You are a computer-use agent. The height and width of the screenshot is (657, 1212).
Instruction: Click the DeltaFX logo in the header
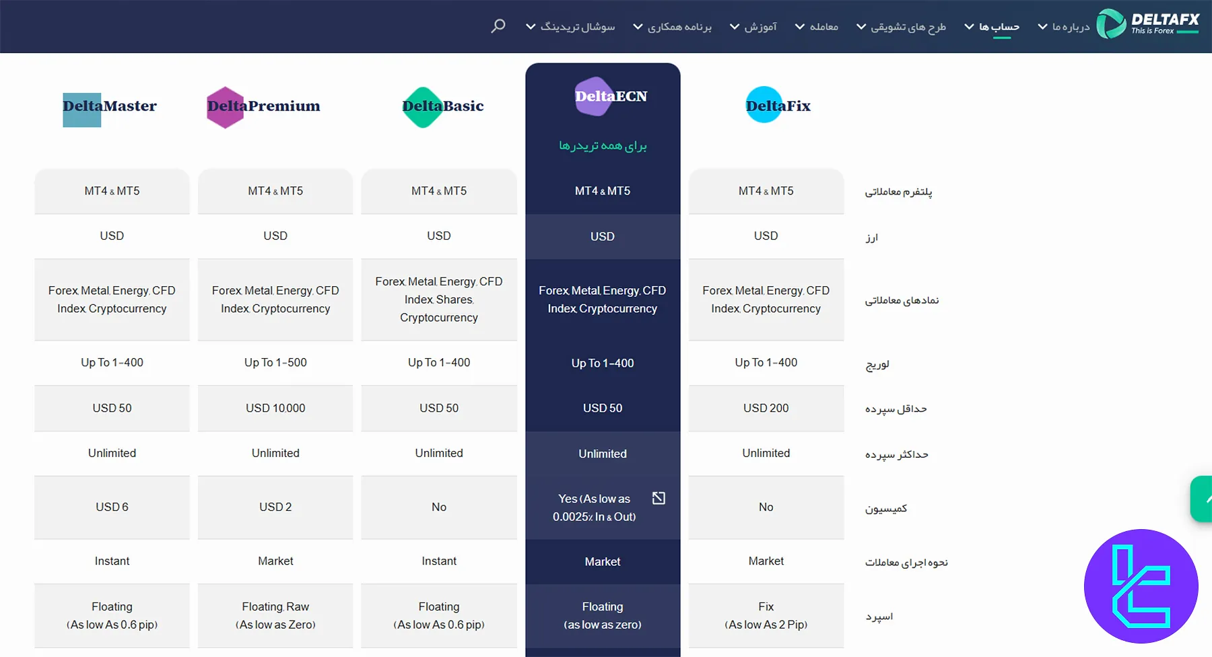pos(1148,24)
